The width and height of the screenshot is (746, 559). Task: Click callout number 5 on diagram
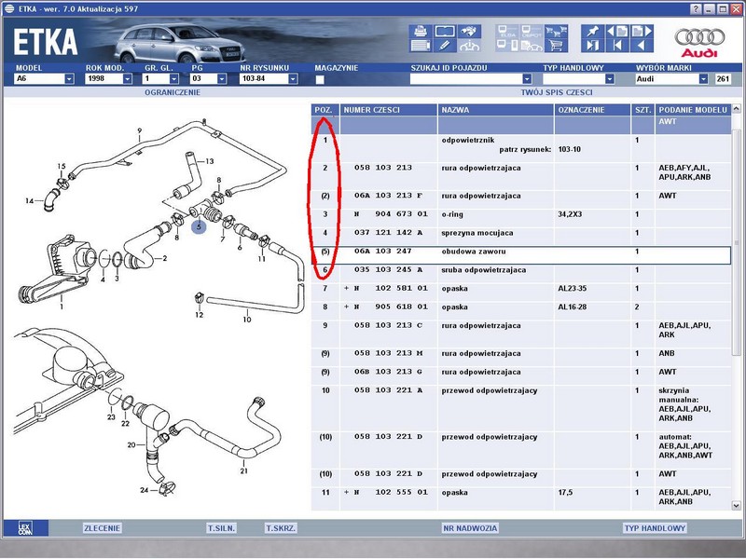click(x=199, y=226)
